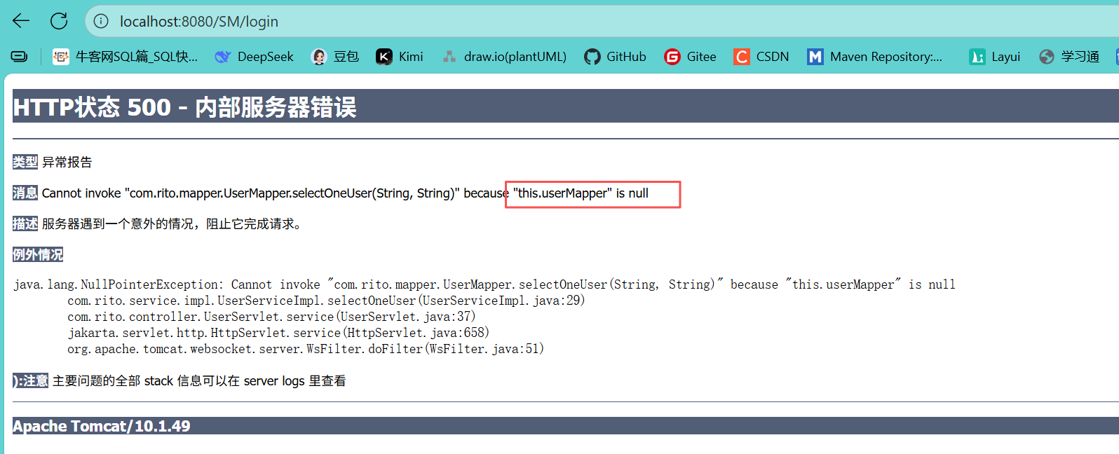The image size is (1119, 454).
Task: Click the WsFilter.java:51 stack trace line
Action: [x=306, y=348]
